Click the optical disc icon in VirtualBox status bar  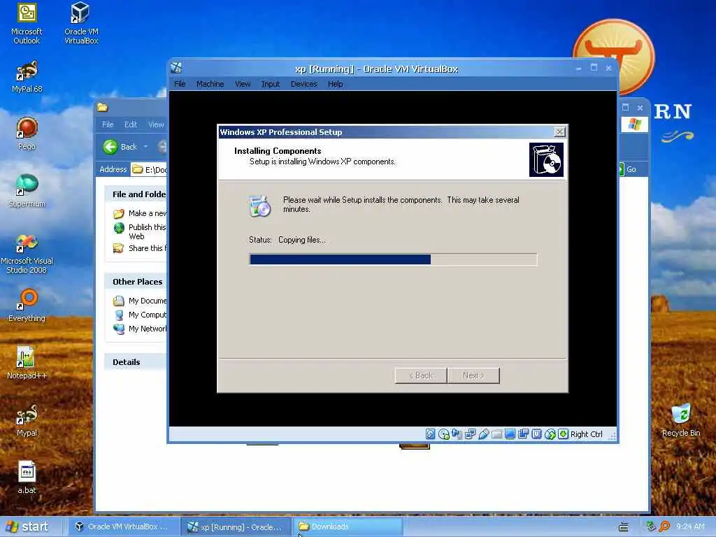point(443,434)
